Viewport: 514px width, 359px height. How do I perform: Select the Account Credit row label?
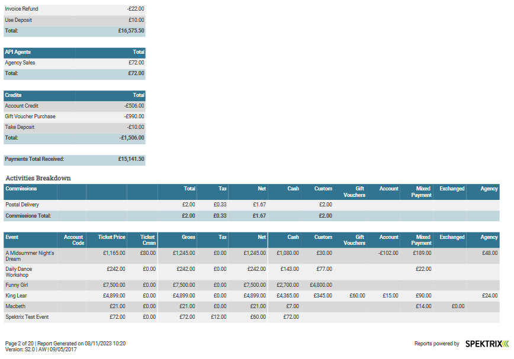[x=22, y=106]
